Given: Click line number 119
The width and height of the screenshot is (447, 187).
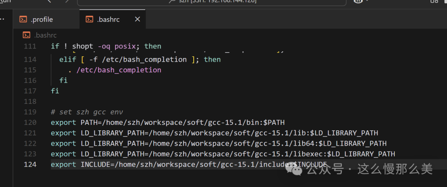Looking at the screenshot, I should click(30, 112).
